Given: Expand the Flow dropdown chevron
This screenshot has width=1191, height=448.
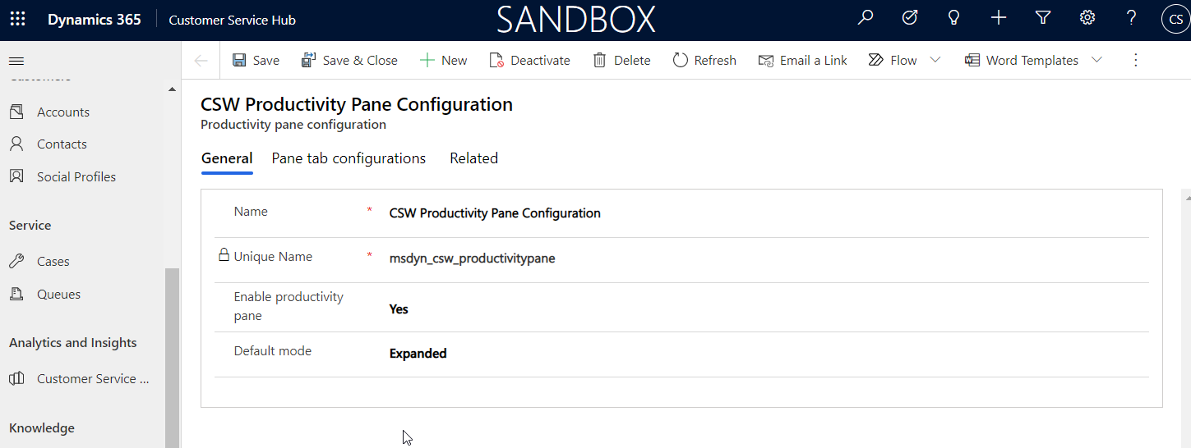Looking at the screenshot, I should [935, 60].
